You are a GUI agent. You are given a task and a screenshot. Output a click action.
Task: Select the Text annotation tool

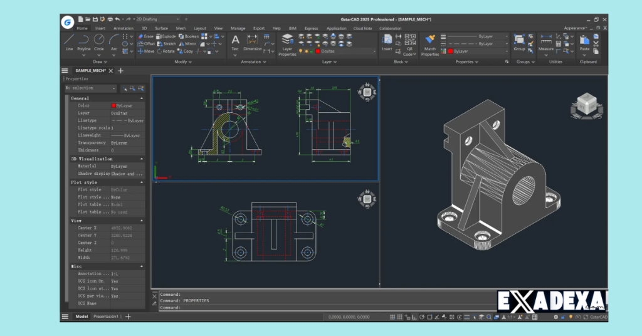click(x=235, y=43)
